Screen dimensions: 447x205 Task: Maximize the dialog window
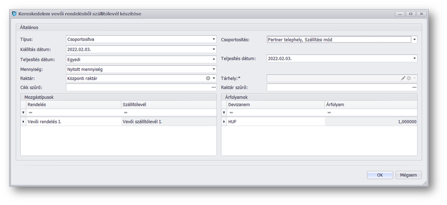pos(410,14)
